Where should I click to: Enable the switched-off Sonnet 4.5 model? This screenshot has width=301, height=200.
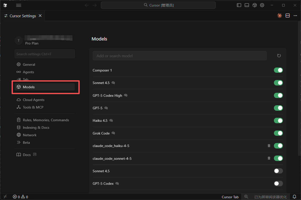pyautogui.click(x=278, y=171)
